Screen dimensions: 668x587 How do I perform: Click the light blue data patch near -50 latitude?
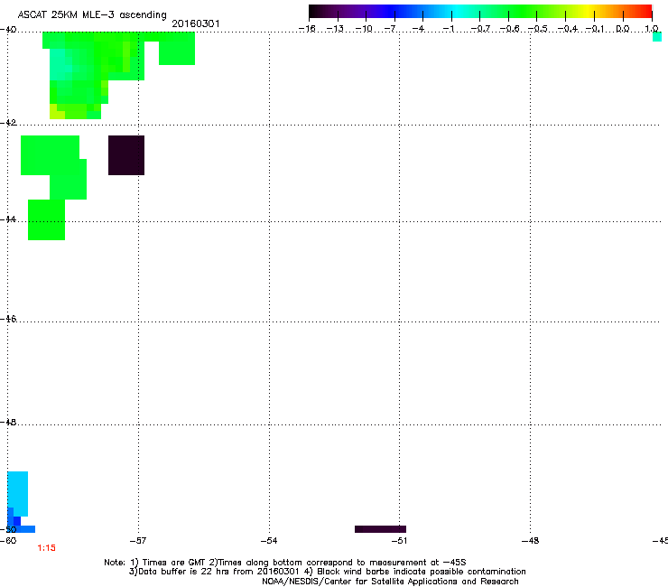click(x=17, y=494)
